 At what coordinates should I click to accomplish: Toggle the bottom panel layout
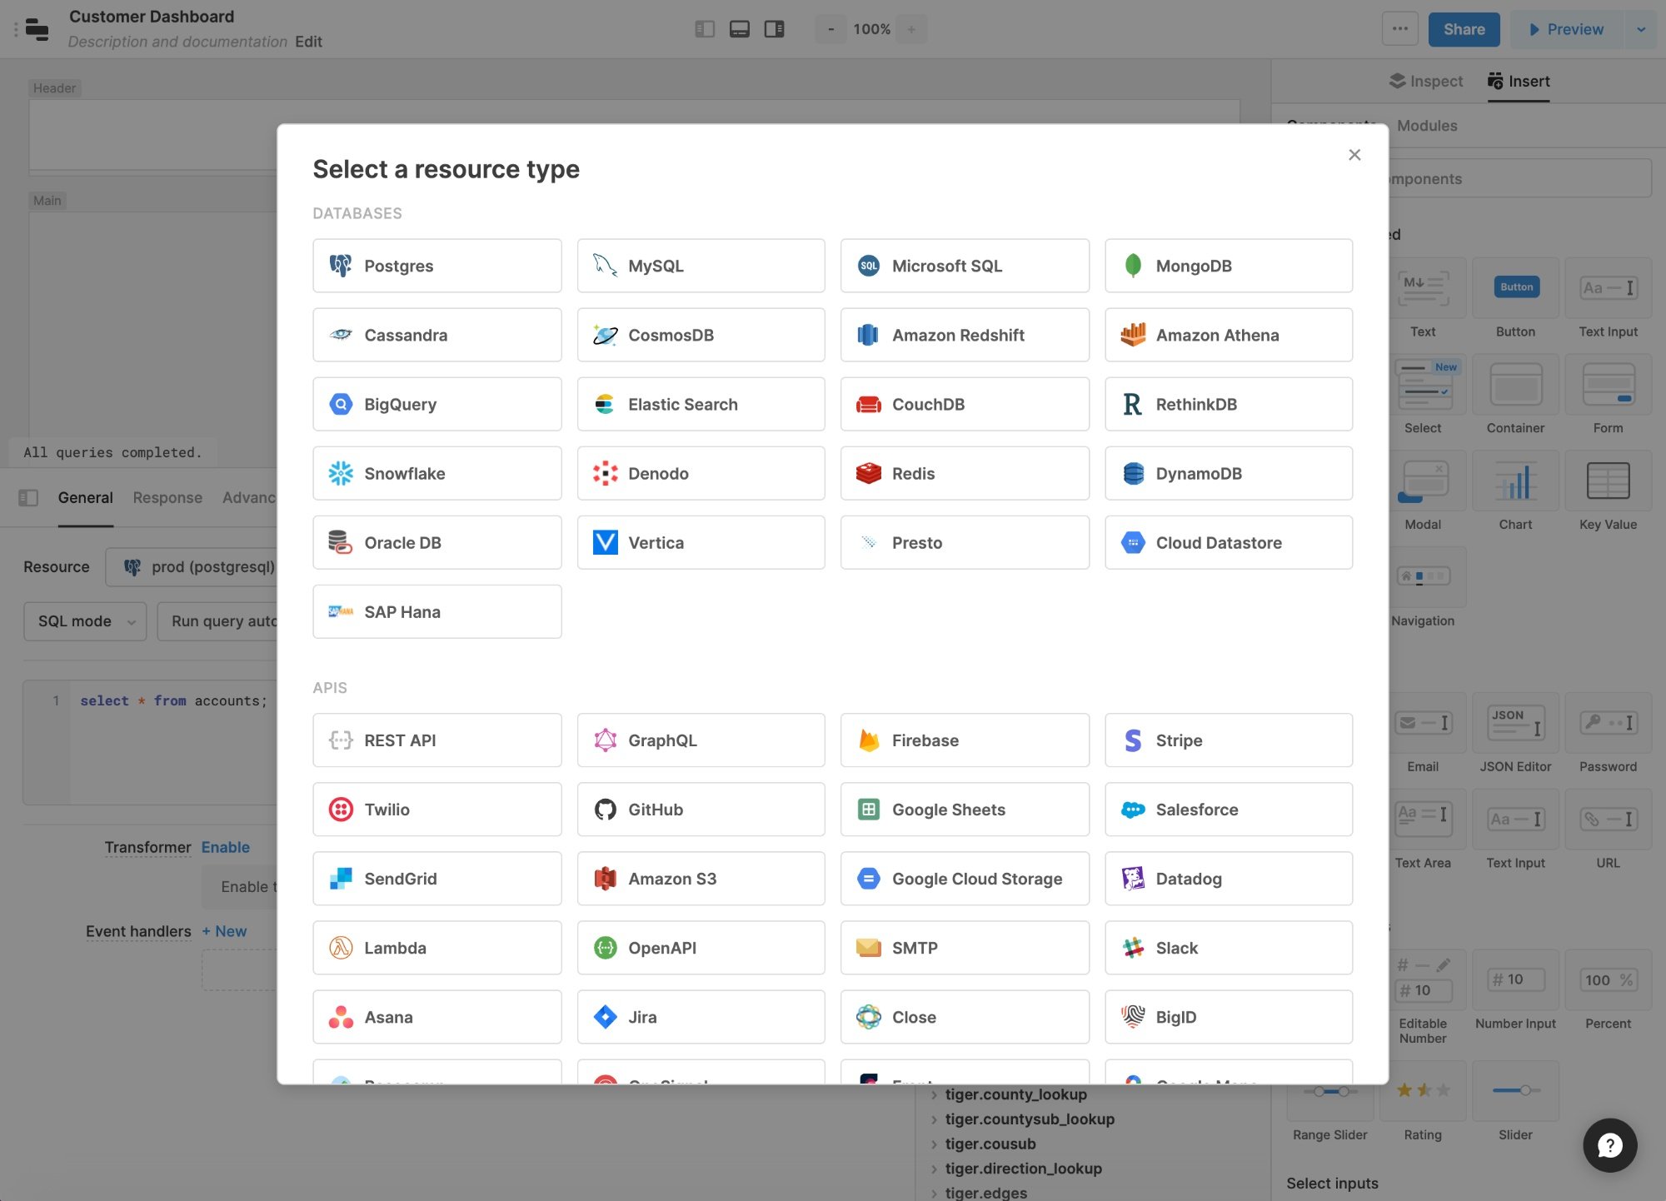[739, 29]
